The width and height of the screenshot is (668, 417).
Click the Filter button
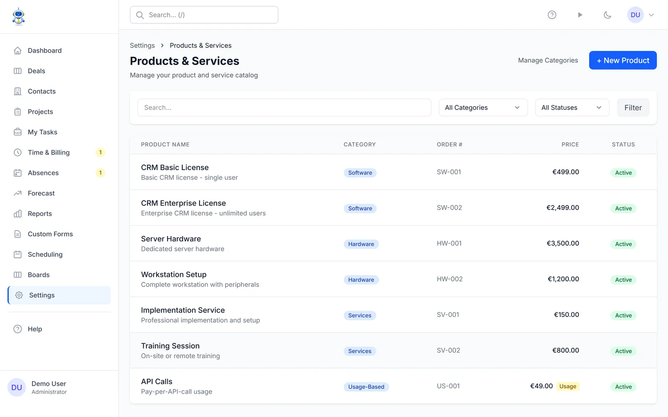633,108
